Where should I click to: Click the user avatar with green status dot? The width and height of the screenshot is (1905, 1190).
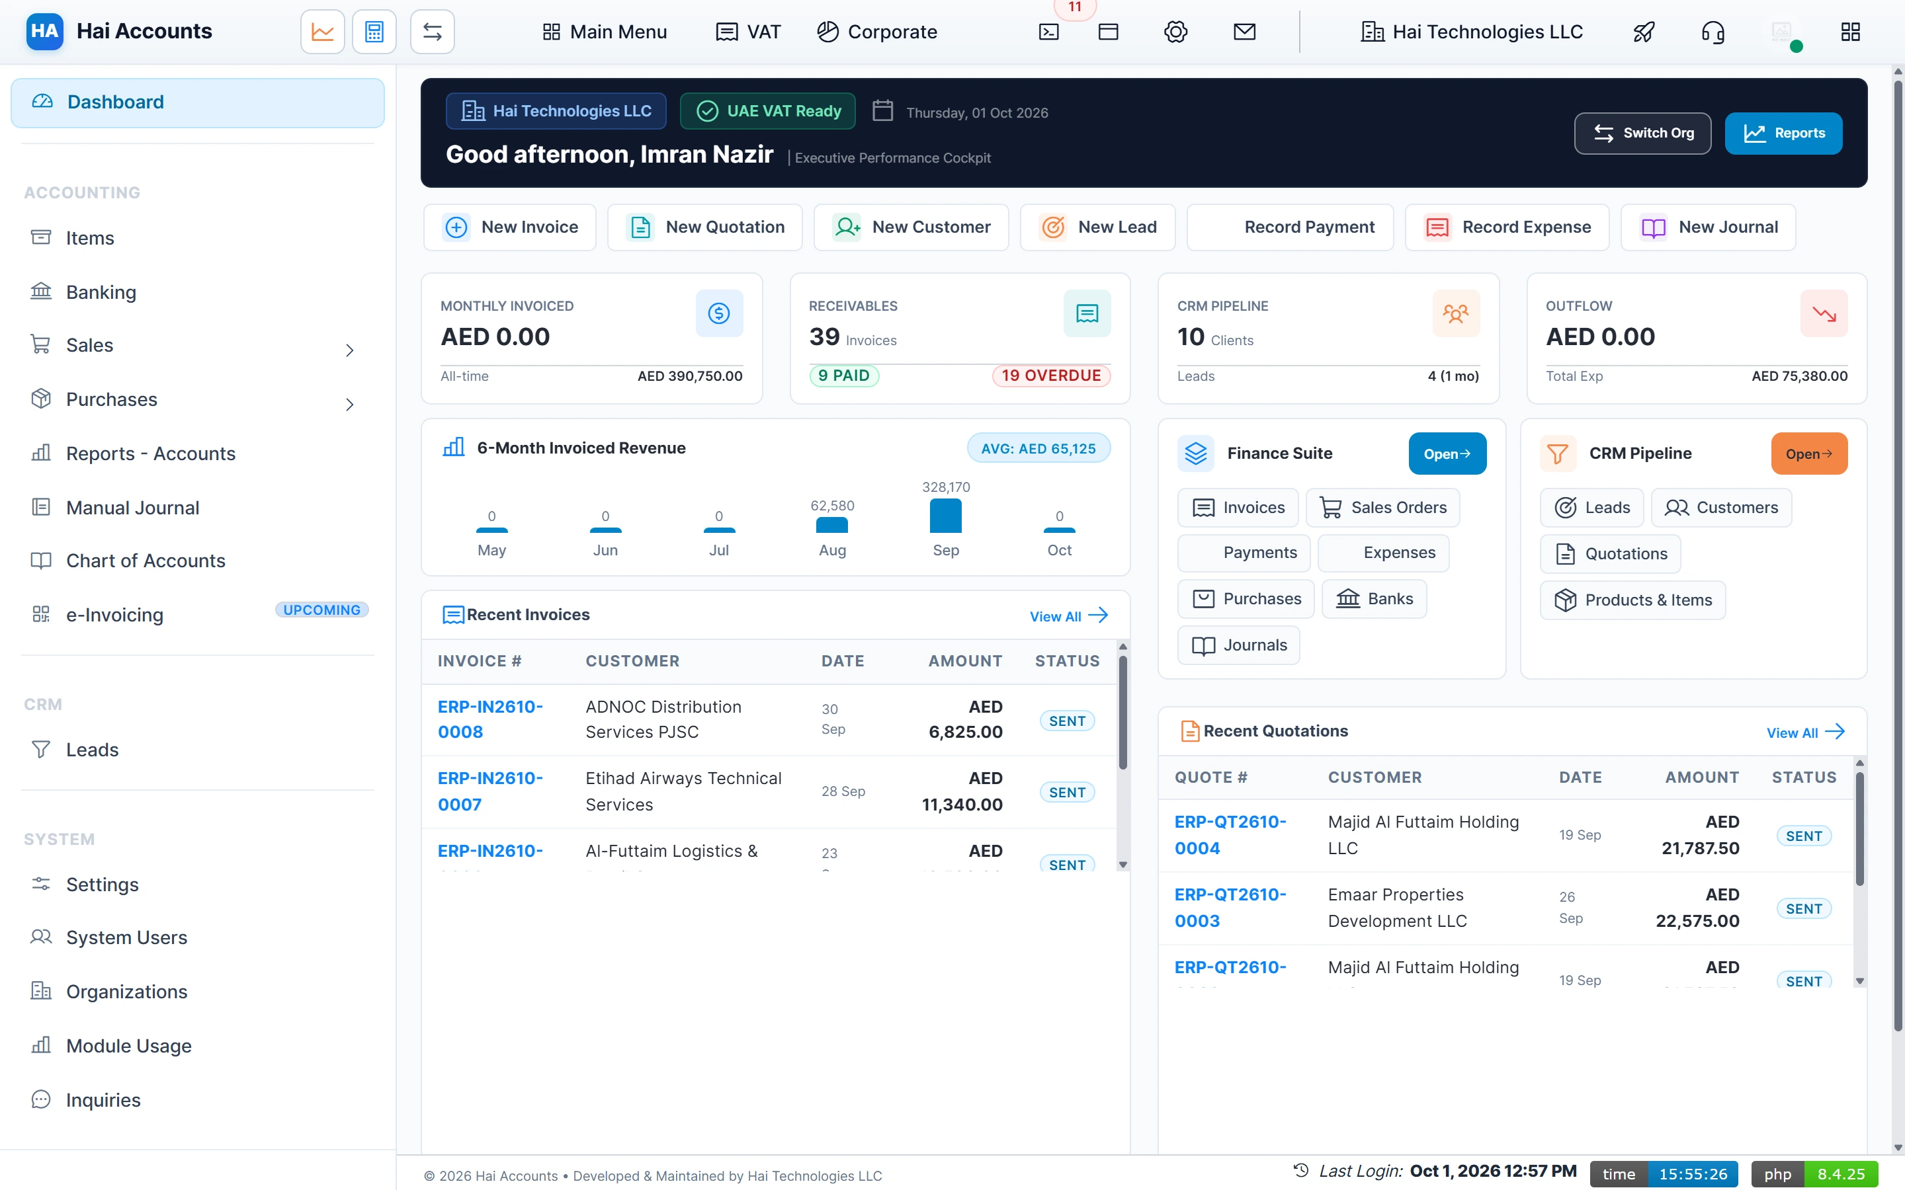(1783, 34)
